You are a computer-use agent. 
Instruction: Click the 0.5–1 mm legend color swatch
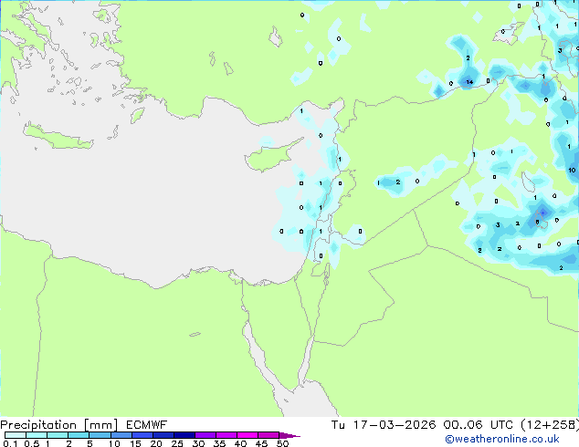[37, 435]
